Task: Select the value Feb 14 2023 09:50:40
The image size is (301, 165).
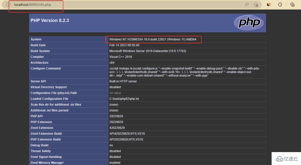Action: [x=124, y=45]
